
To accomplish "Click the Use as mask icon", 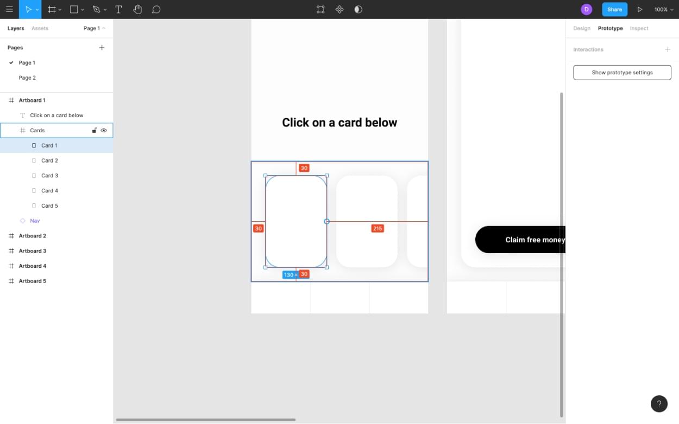I will [x=358, y=9].
